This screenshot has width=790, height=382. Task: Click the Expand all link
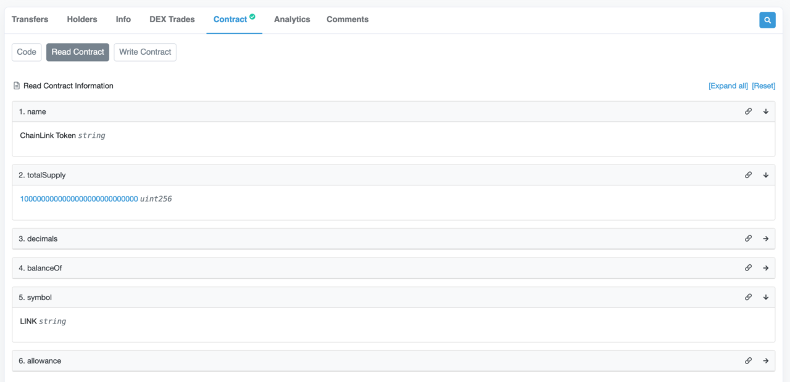click(728, 86)
